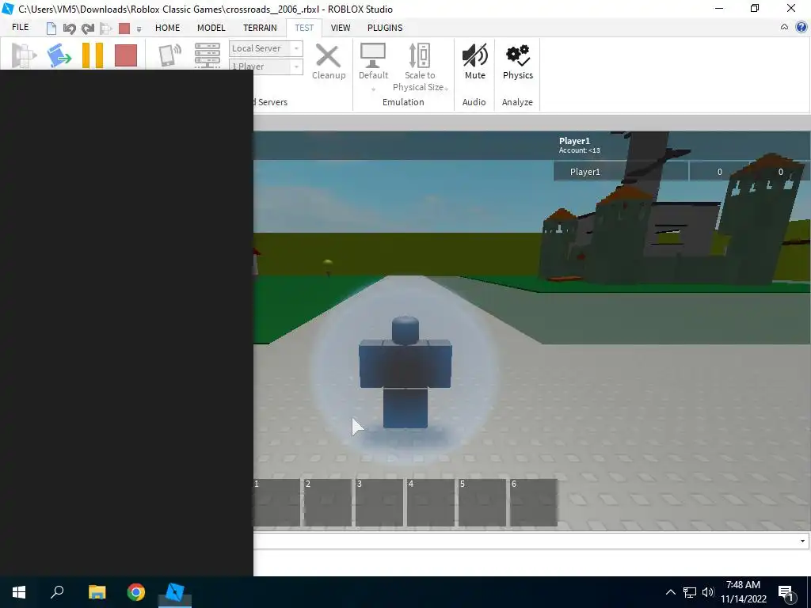Click the Player1 row in the leaderboard

pos(682,172)
